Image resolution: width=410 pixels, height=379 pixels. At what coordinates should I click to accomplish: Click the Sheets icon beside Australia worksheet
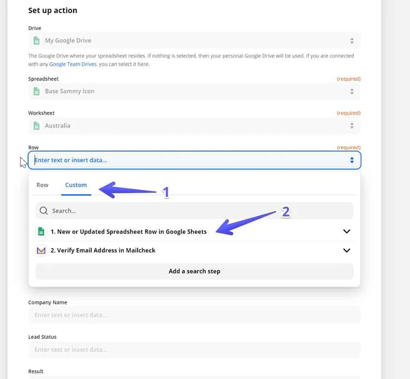pos(36,125)
